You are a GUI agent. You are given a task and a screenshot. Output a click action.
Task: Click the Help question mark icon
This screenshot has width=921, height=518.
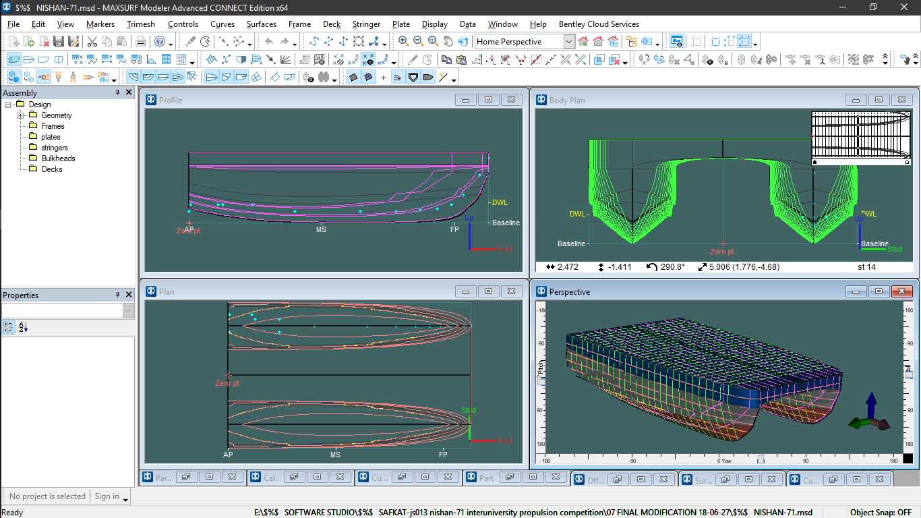[x=160, y=41]
